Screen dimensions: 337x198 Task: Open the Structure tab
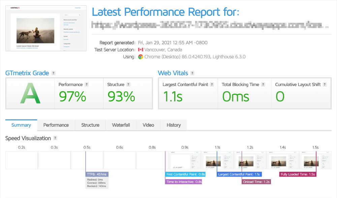click(90, 125)
